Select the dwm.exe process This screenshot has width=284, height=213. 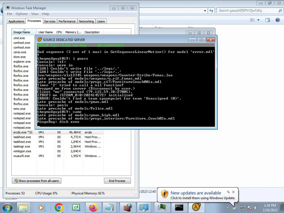pos(19,57)
